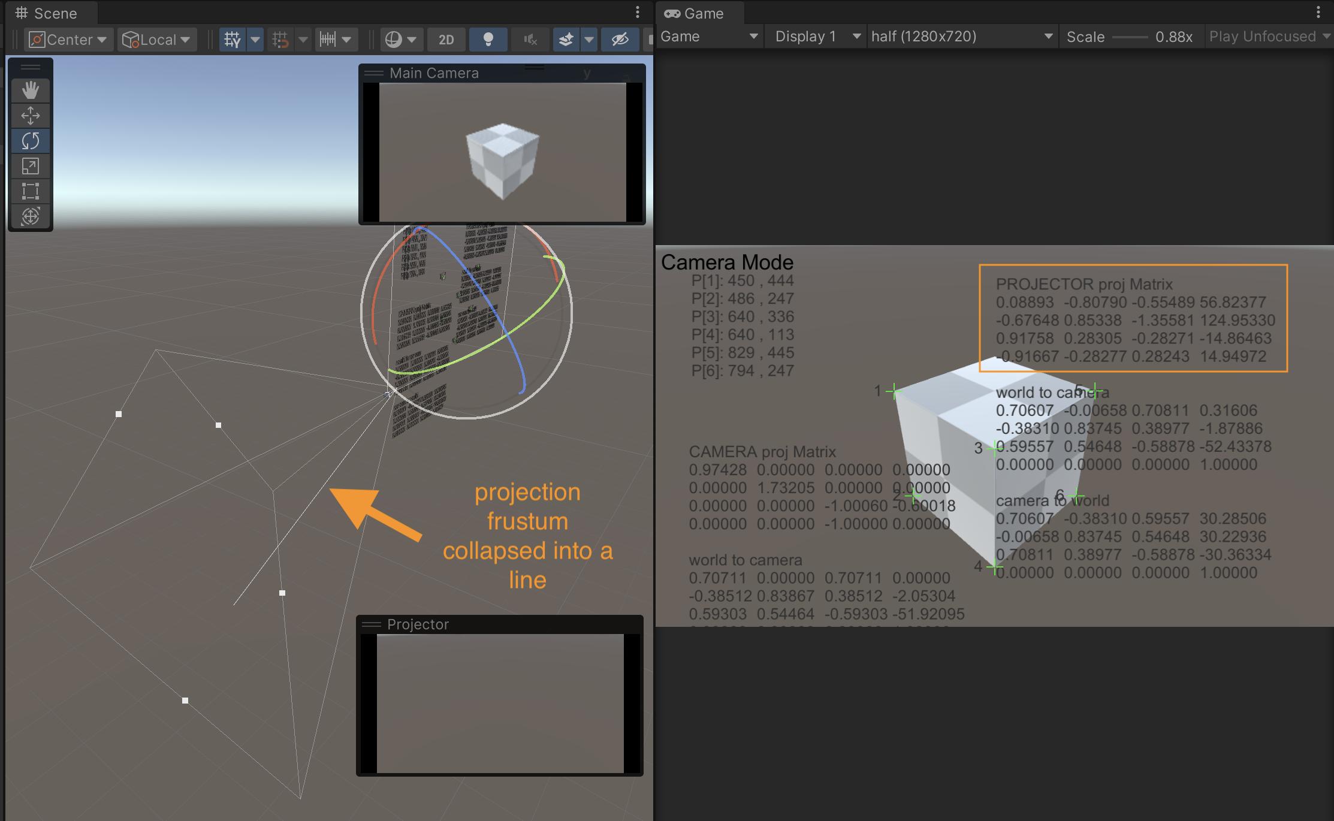The height and width of the screenshot is (821, 1334).
Task: Toggle scene audio
Action: 530,40
